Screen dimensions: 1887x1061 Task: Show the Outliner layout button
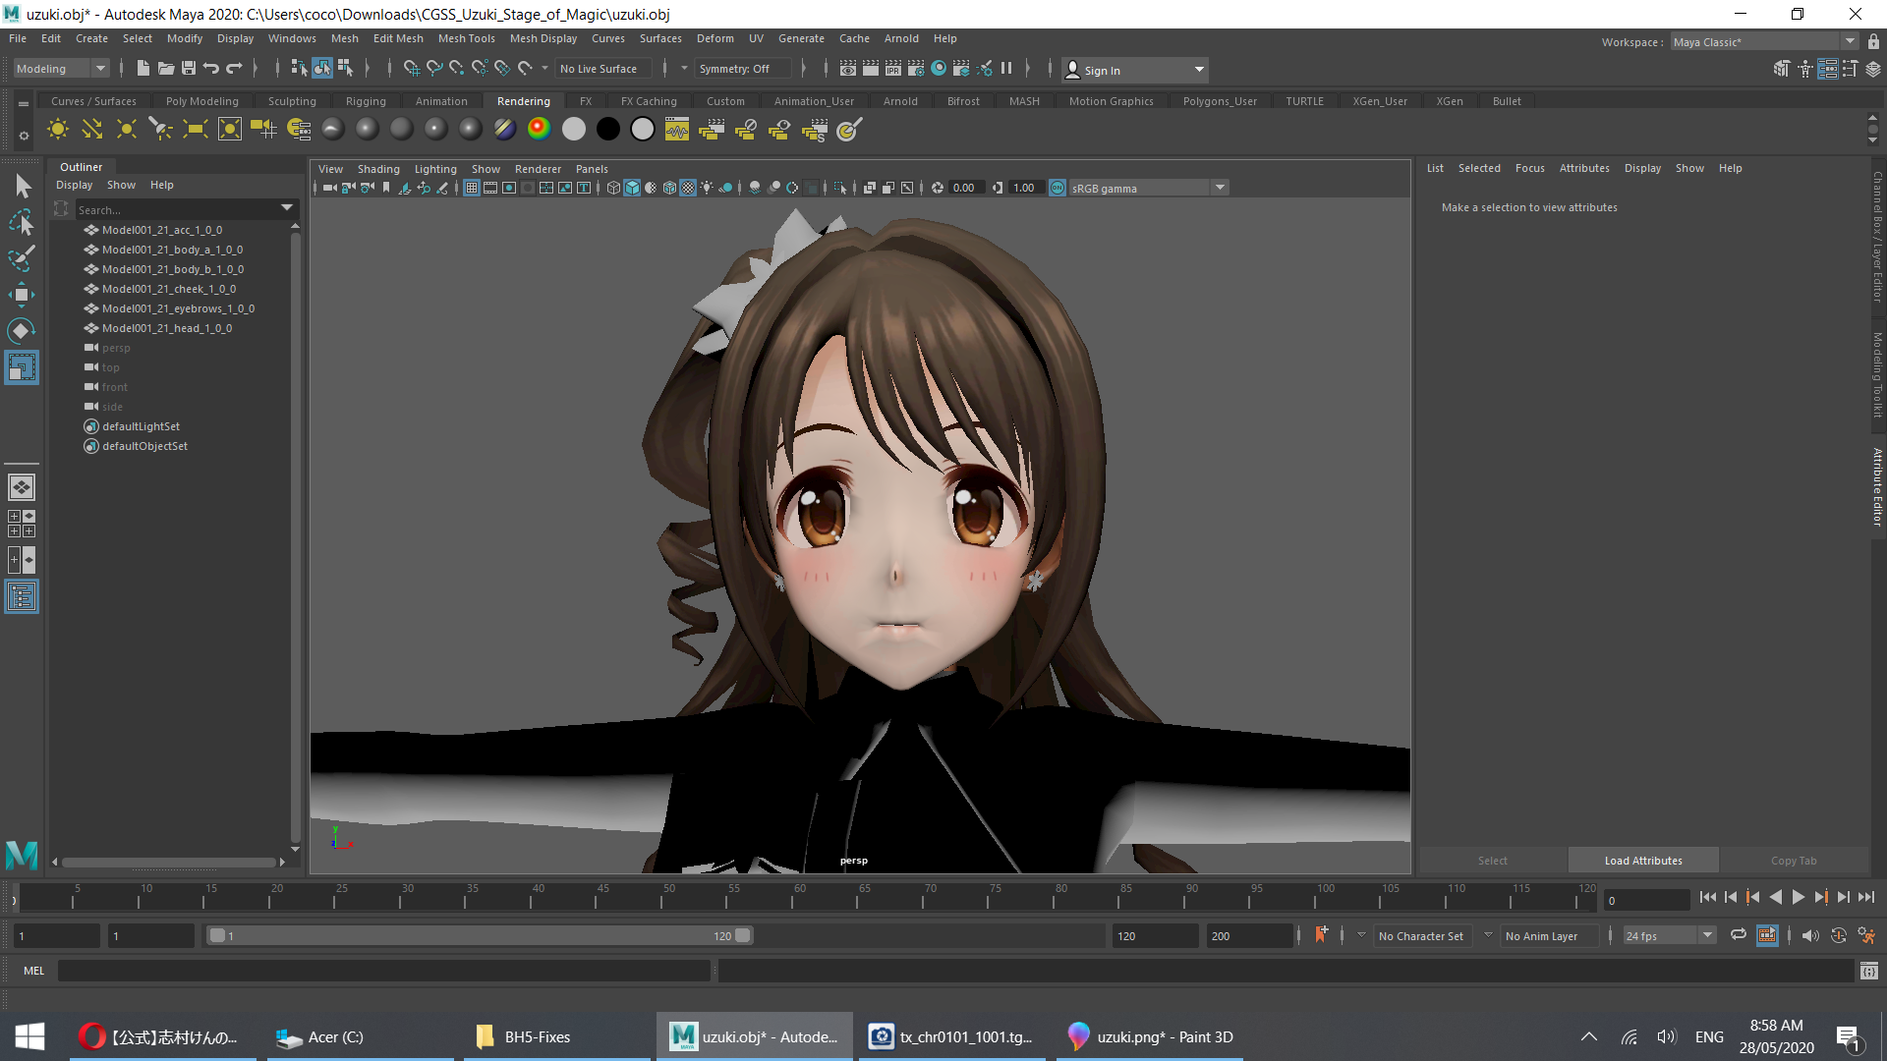point(22,596)
